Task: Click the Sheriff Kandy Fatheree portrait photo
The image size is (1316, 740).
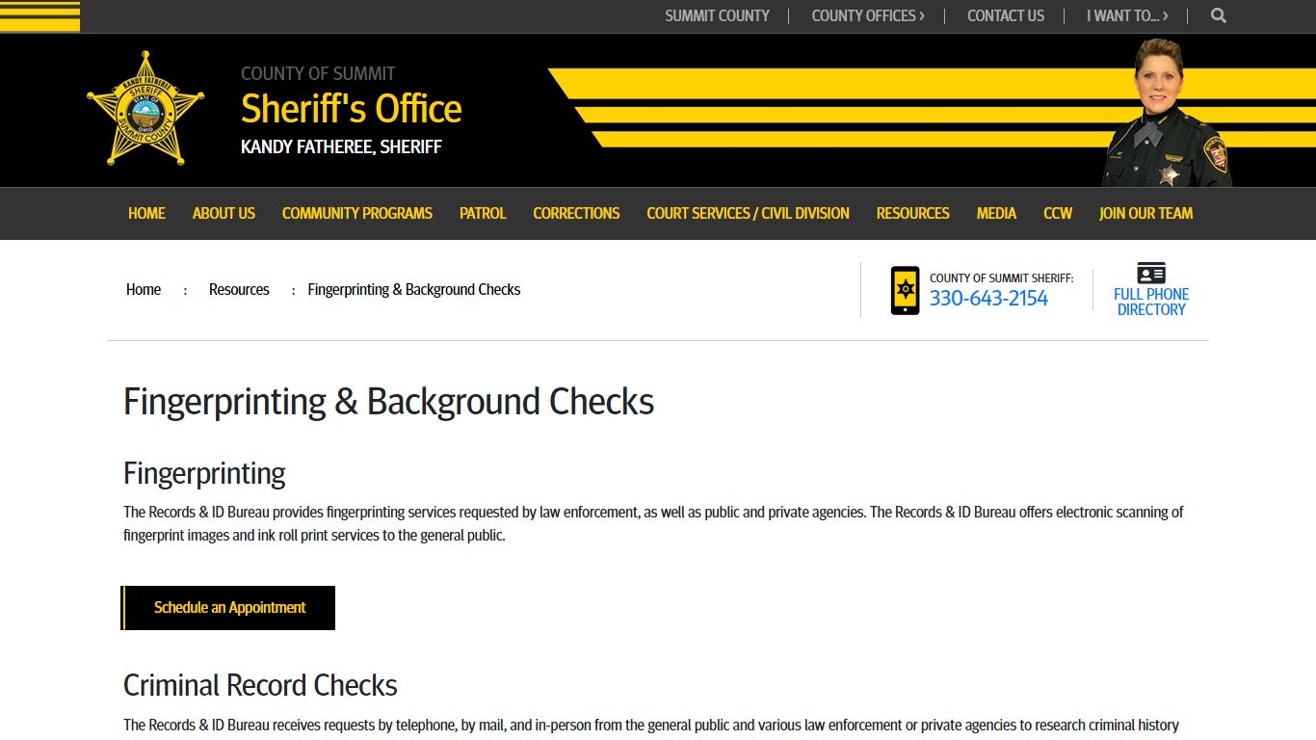Action: coord(1167,113)
